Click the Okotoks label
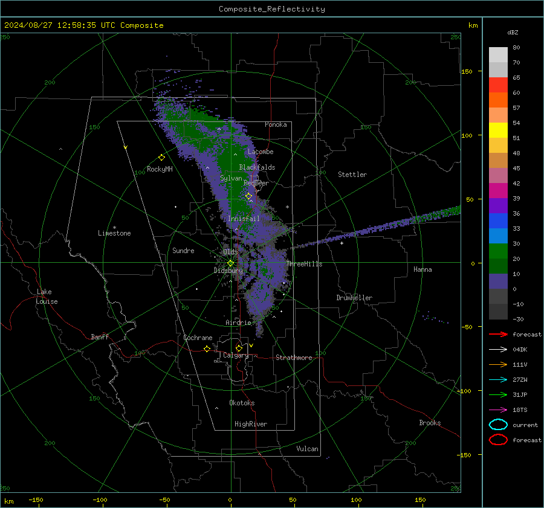544x508 pixels. (x=242, y=403)
